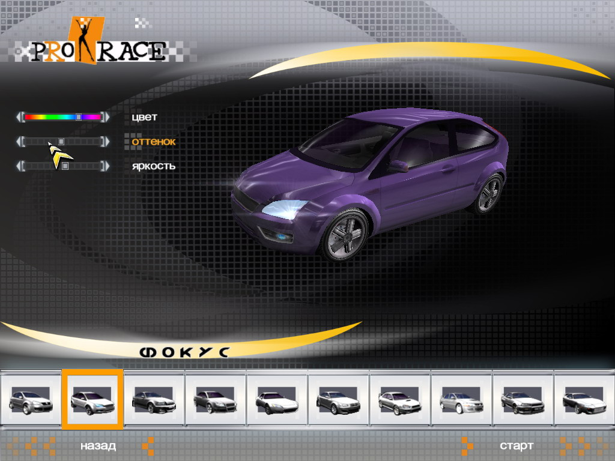Select the first car thumbnail from the left

(31, 399)
